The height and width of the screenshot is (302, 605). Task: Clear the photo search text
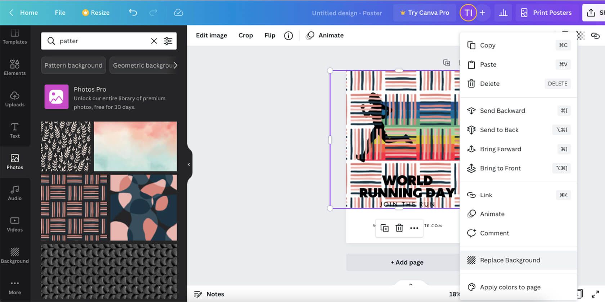tap(154, 41)
